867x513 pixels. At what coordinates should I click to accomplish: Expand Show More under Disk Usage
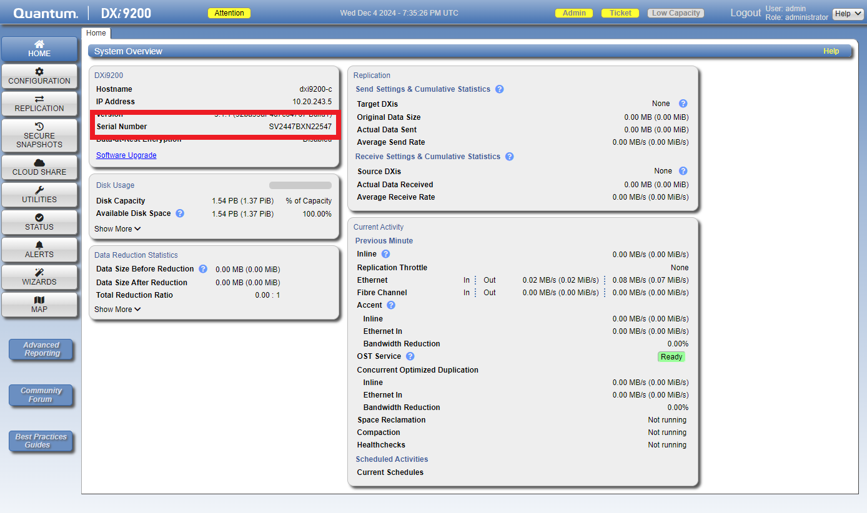(117, 229)
